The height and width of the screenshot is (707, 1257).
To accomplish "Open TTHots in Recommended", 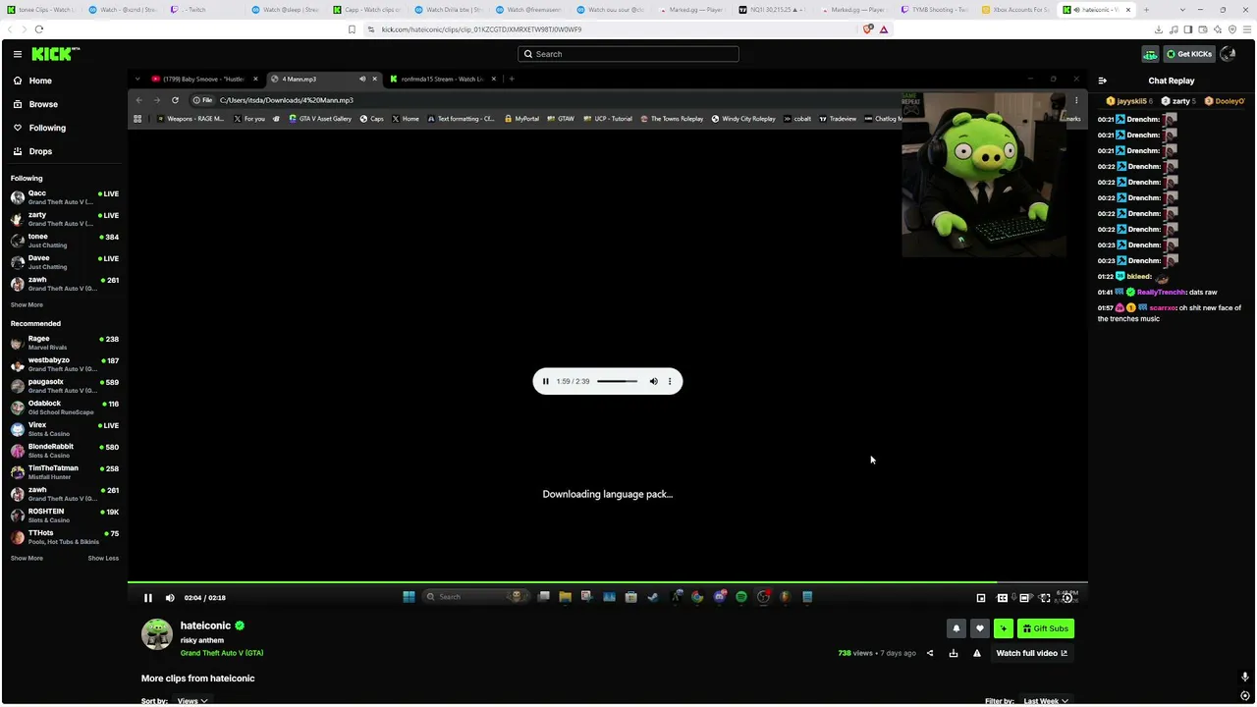I will pos(64,537).
